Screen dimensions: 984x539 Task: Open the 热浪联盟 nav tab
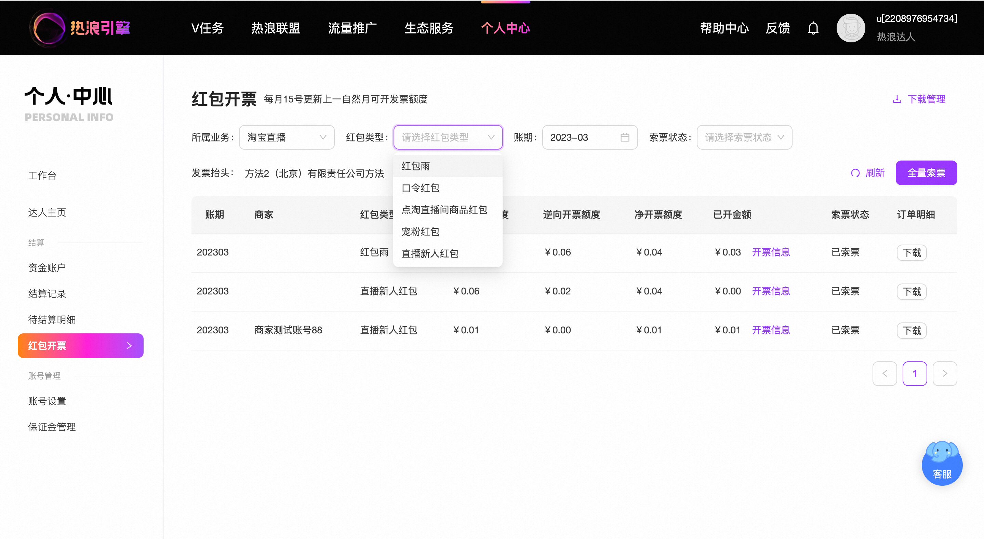pos(276,28)
